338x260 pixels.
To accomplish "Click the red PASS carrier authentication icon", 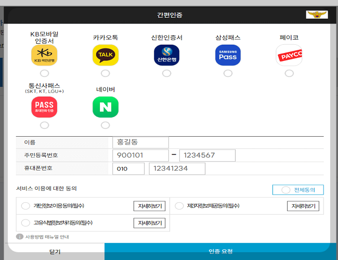I will (x=44, y=107).
